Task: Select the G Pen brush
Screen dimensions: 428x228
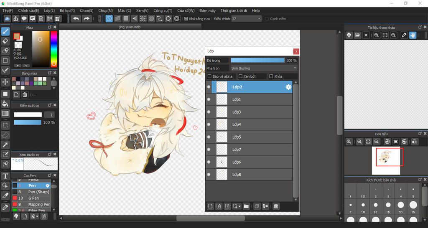Action: point(31,198)
